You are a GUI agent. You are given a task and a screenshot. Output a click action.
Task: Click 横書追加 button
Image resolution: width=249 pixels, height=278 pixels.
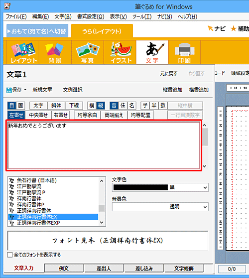[x=199, y=90]
